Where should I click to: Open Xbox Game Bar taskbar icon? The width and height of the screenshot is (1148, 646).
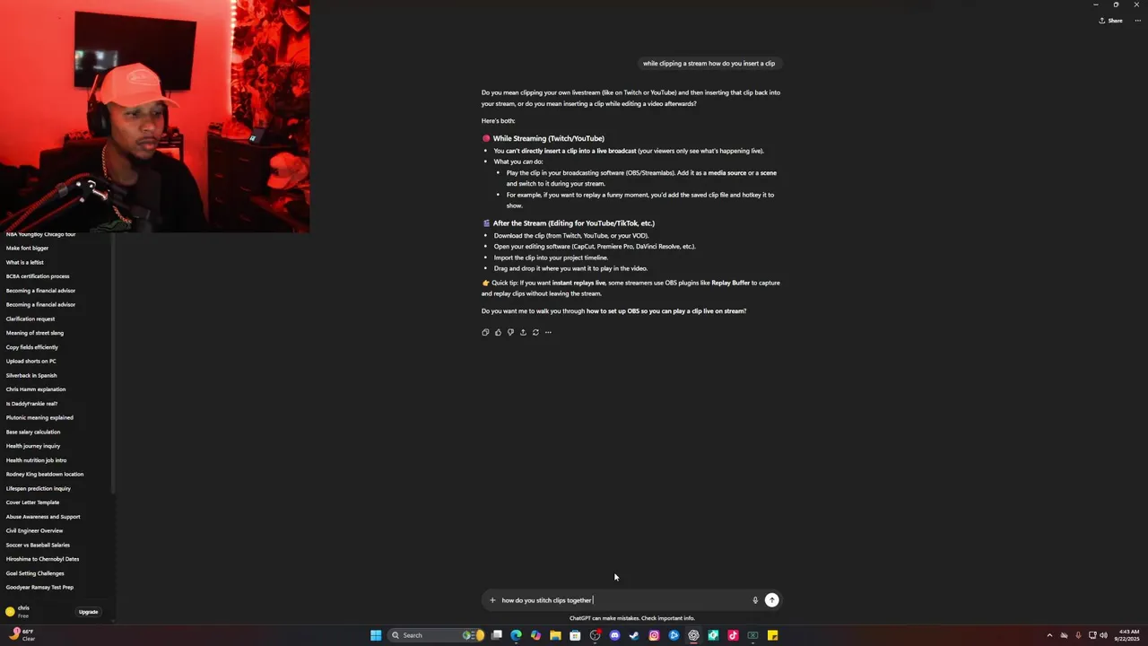[x=752, y=635]
